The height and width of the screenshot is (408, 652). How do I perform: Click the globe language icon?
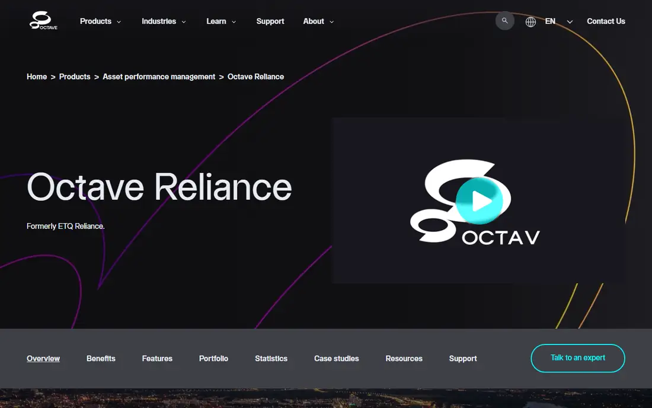click(530, 21)
